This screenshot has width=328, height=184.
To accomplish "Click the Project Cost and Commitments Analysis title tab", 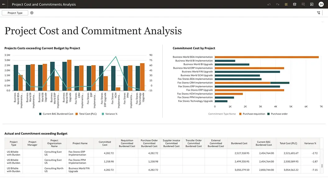I will click(x=43, y=4).
